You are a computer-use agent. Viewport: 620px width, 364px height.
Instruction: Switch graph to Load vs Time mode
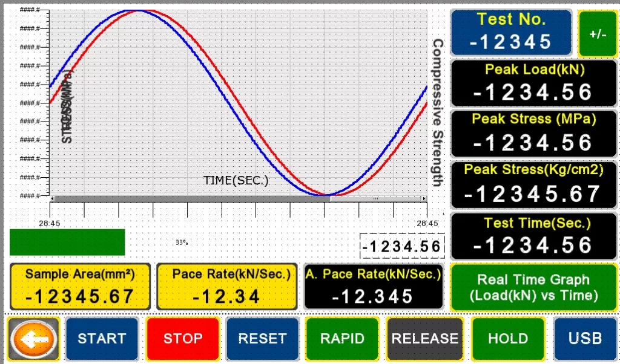533,287
